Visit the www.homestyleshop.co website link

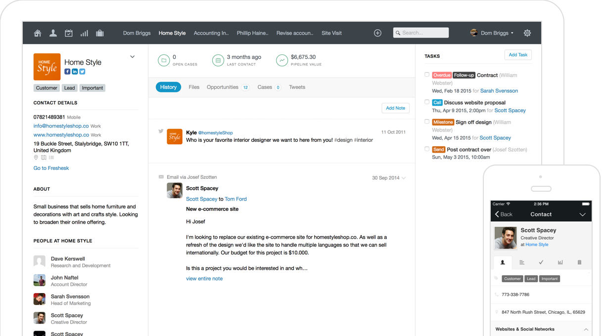click(61, 134)
